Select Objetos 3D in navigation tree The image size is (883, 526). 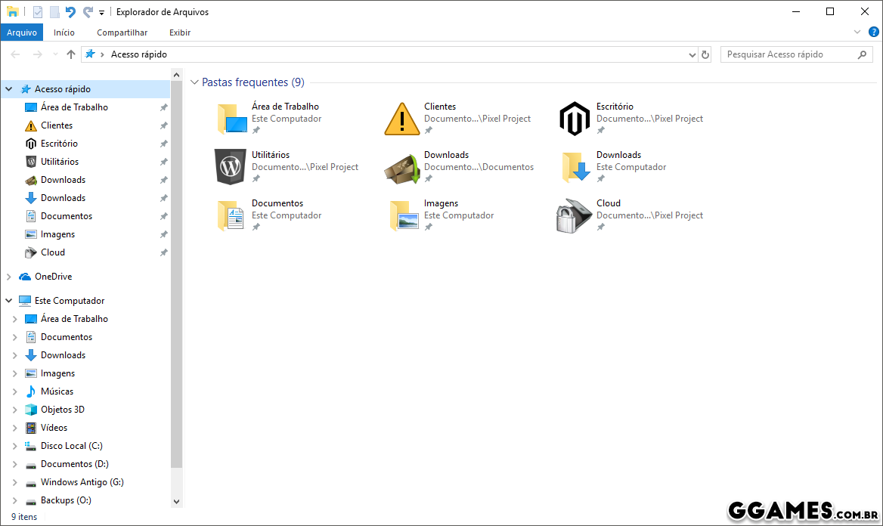tap(62, 410)
